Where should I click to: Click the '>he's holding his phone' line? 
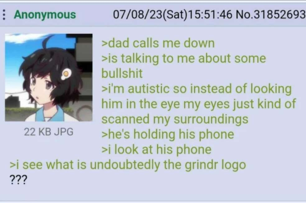click(x=168, y=135)
